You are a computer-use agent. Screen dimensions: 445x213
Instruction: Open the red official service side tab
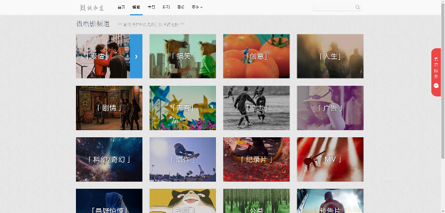pyautogui.click(x=436, y=72)
